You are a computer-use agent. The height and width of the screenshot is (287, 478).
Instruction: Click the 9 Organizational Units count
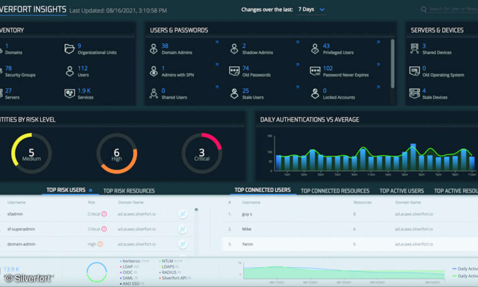tap(79, 46)
